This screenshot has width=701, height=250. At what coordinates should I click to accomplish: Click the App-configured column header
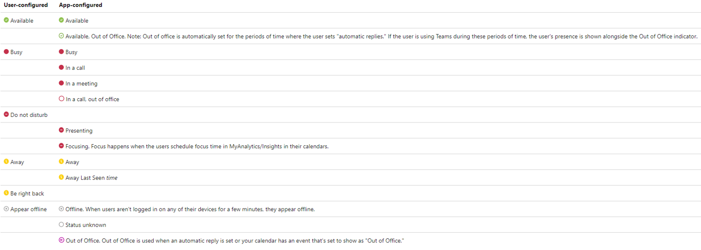pos(81,5)
